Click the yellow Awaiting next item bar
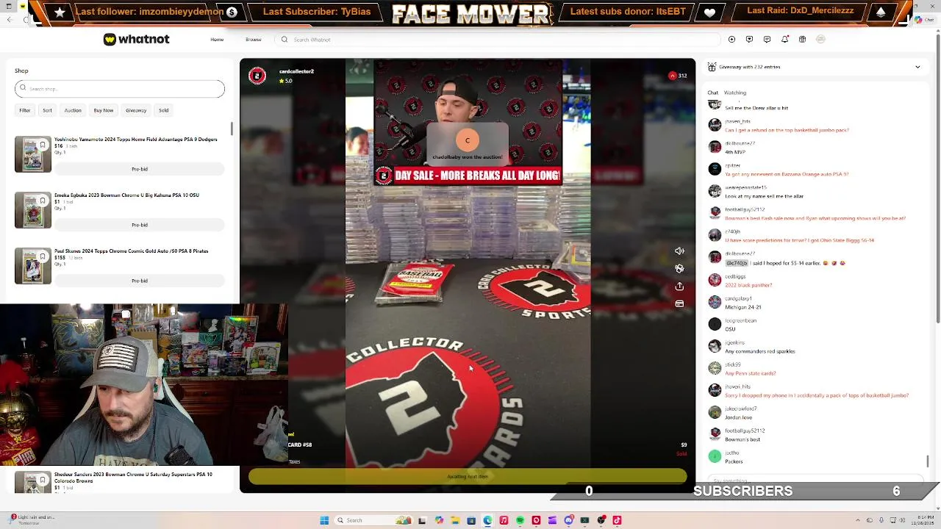The width and height of the screenshot is (941, 529). (468, 477)
